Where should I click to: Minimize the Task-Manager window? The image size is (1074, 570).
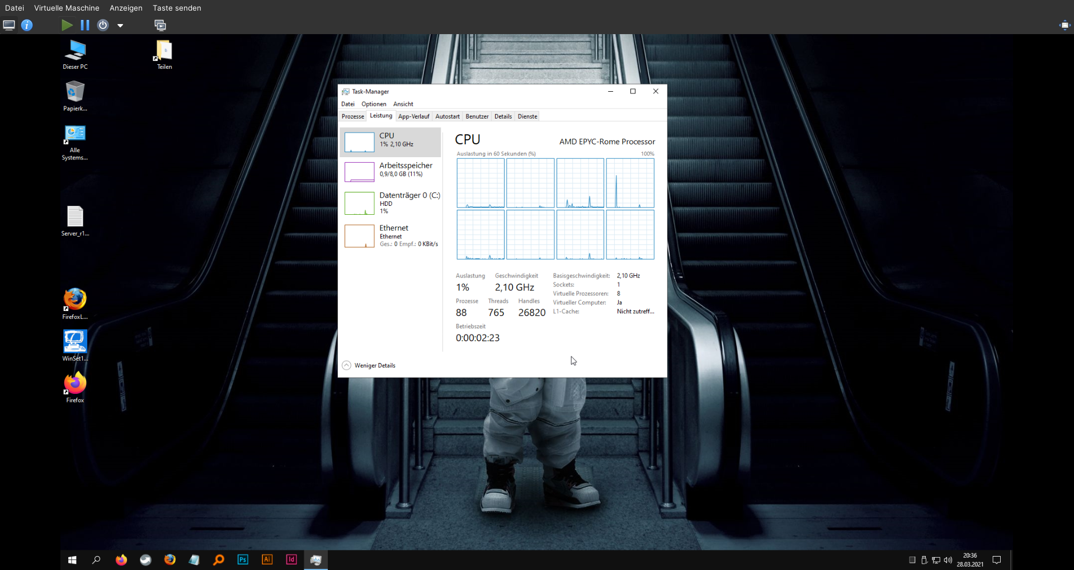click(610, 91)
